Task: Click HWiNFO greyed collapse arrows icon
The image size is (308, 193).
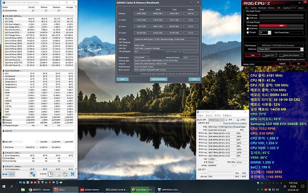Action: tap(12, 174)
